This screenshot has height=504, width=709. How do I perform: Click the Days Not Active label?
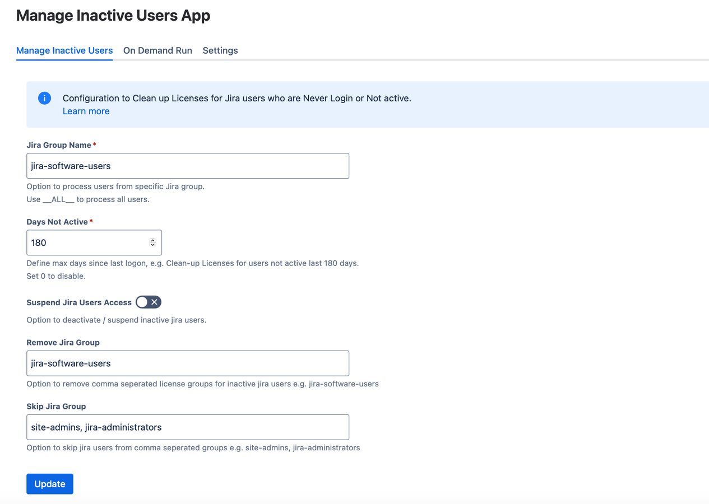pyautogui.click(x=57, y=222)
